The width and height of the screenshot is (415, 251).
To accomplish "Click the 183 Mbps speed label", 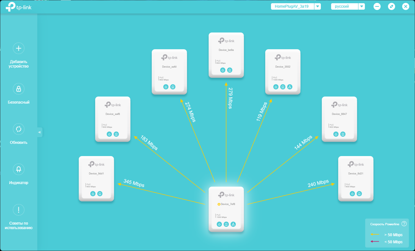I will [x=149, y=143].
